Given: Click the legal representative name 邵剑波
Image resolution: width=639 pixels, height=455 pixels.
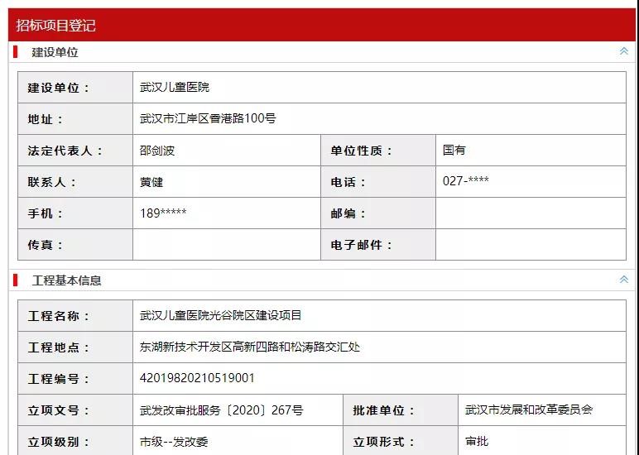Looking at the screenshot, I should click(x=157, y=151).
